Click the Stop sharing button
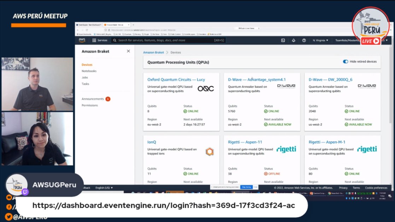 [246, 187]
